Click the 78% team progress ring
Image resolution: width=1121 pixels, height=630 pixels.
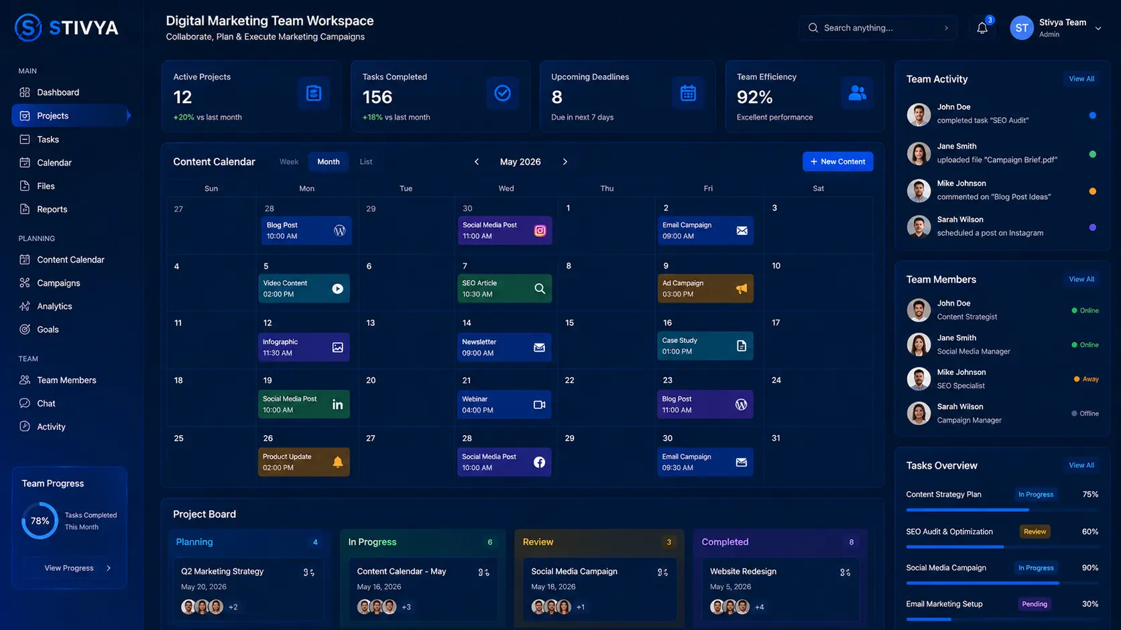click(40, 520)
